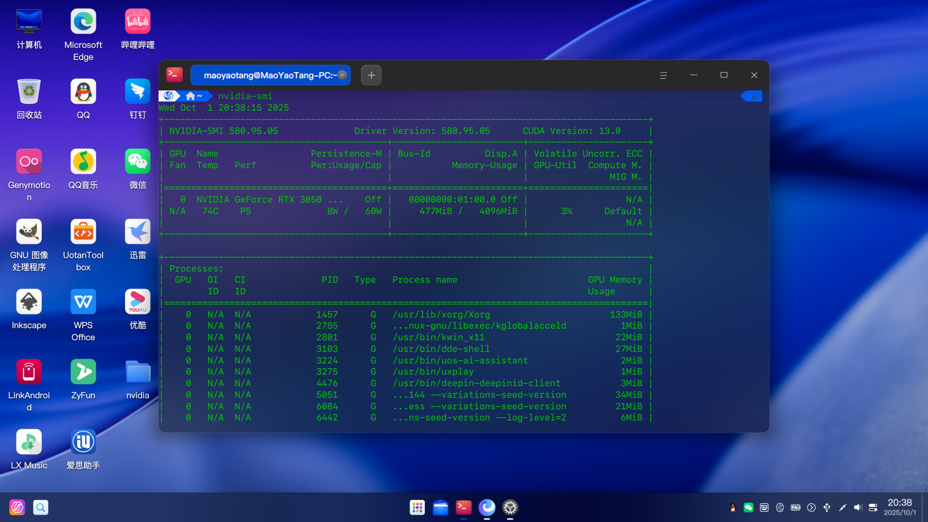
Task: Open the network plug tray icon
Action: point(842,507)
